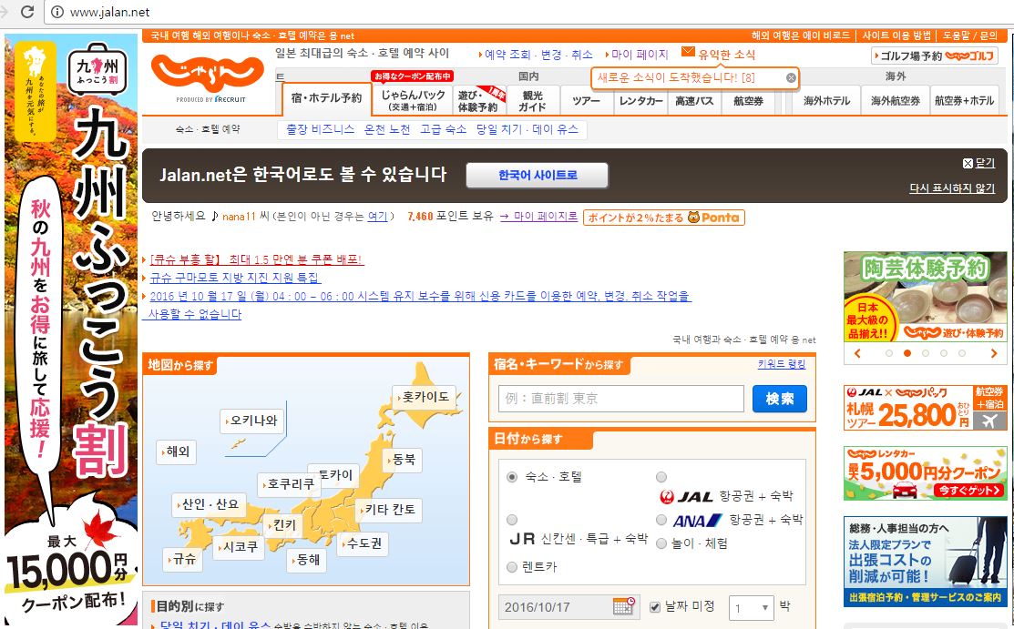Open the じゃらんパック tab
The width and height of the screenshot is (1014, 629).
[x=412, y=100]
